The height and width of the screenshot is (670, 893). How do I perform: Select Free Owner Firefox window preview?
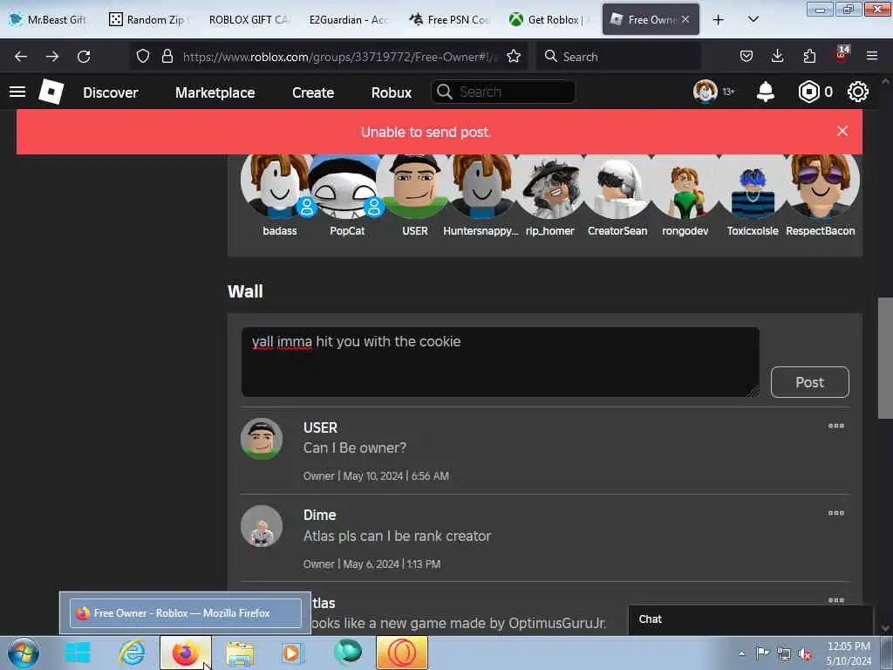[185, 613]
